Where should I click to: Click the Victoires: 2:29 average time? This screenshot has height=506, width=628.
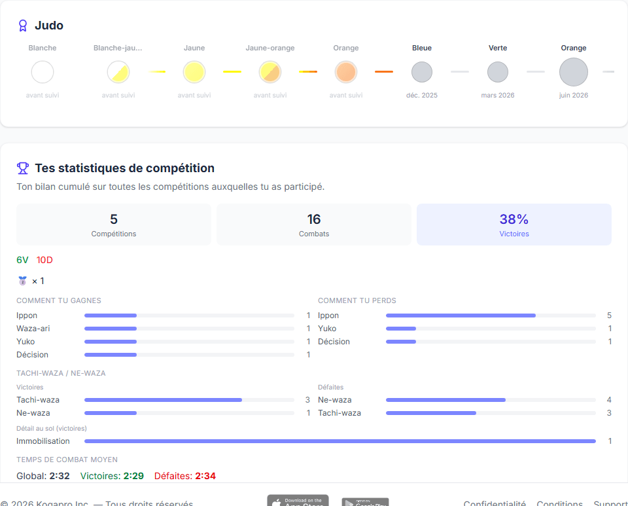point(112,476)
